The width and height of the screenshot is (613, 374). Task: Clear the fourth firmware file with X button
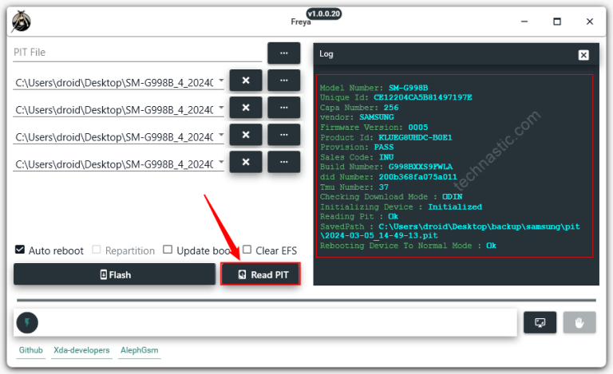[246, 162]
